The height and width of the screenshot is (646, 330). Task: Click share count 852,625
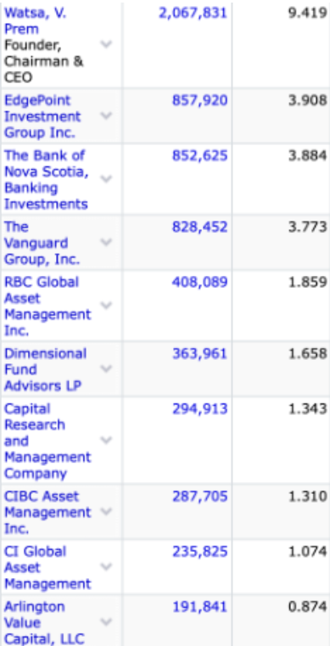199,155
